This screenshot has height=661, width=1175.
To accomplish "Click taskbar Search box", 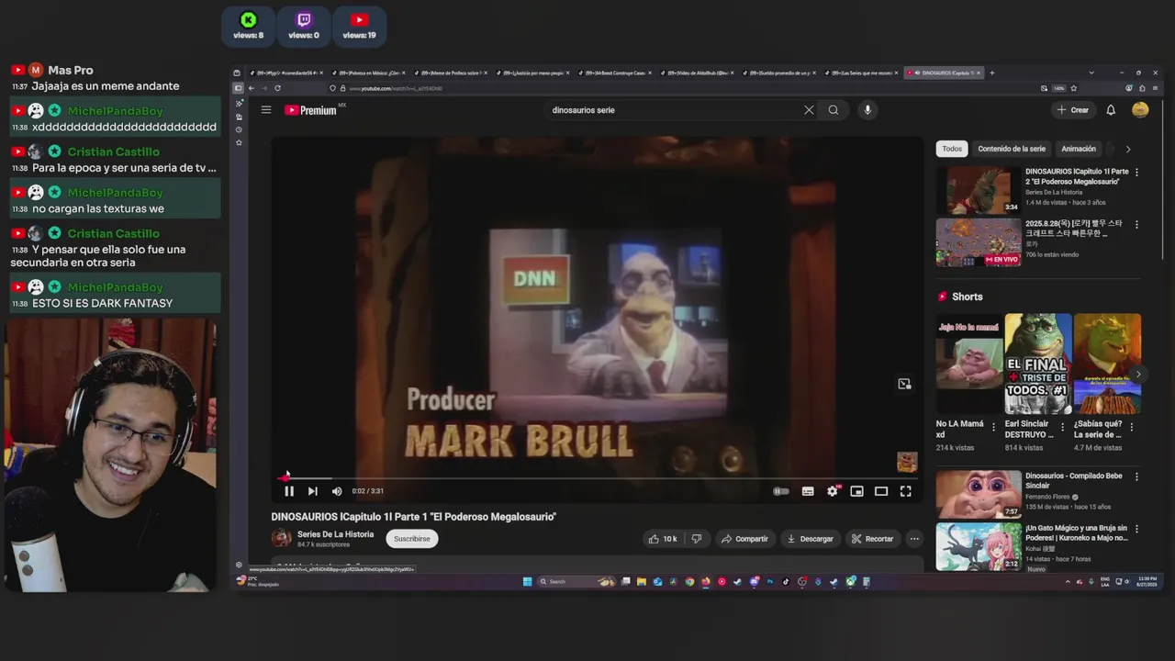I will [x=576, y=581].
